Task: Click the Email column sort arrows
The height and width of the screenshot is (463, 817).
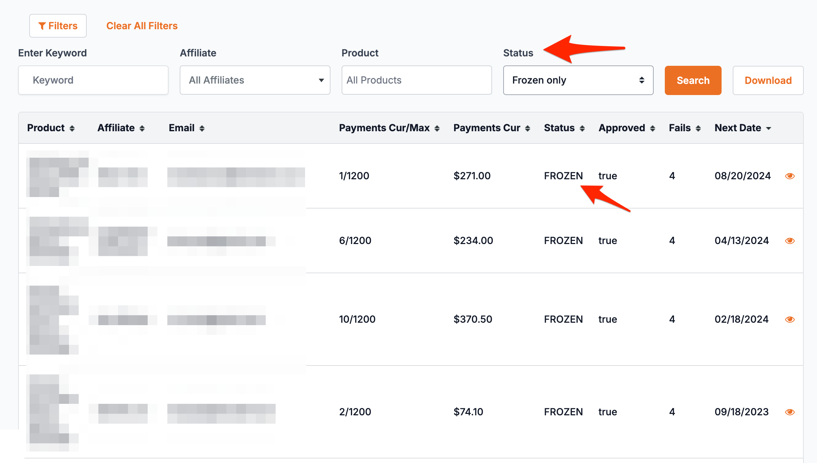Action: click(x=202, y=128)
